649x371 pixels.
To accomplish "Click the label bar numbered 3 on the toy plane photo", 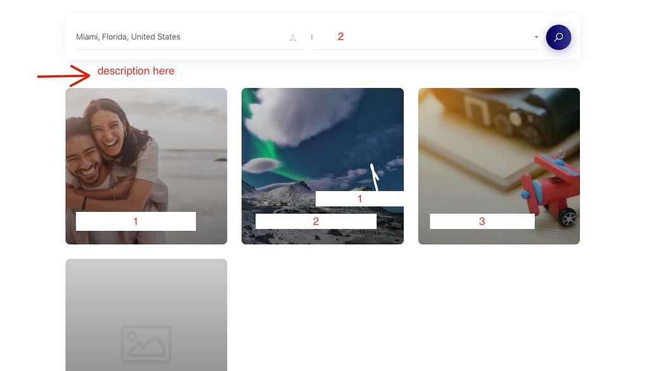I will click(482, 221).
